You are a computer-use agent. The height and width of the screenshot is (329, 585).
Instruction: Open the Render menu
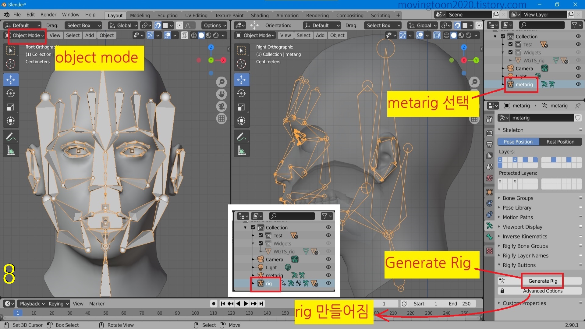[x=48, y=15]
